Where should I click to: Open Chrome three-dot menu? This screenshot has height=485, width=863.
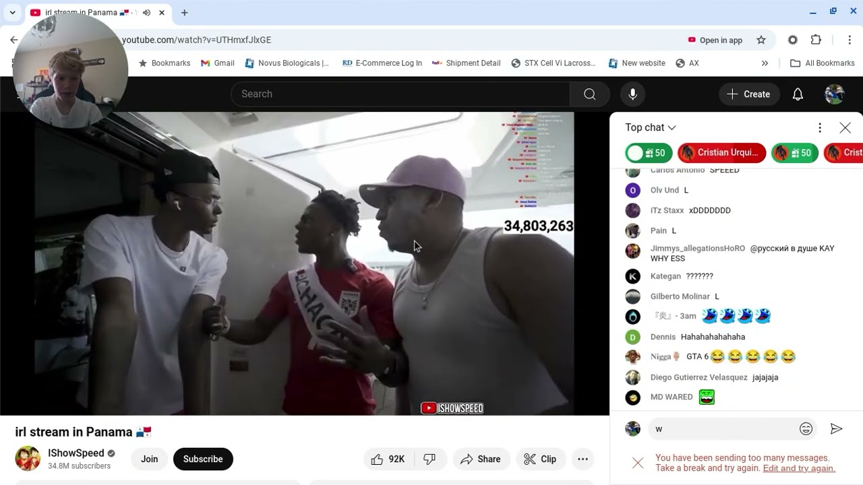850,40
